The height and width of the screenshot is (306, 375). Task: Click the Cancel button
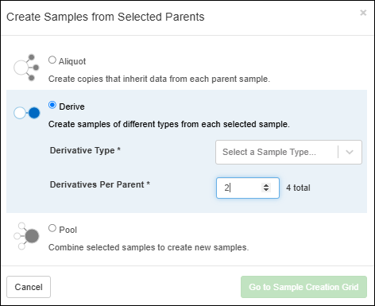click(29, 287)
